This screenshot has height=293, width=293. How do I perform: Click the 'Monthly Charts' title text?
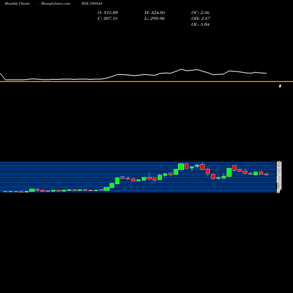coord(17,4)
